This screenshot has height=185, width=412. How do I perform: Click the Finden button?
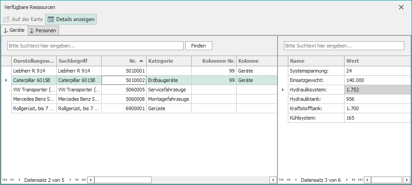(198, 46)
